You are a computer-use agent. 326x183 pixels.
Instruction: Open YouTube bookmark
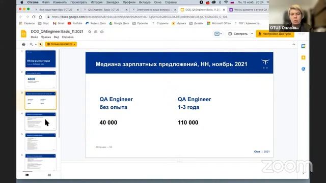click(75, 23)
